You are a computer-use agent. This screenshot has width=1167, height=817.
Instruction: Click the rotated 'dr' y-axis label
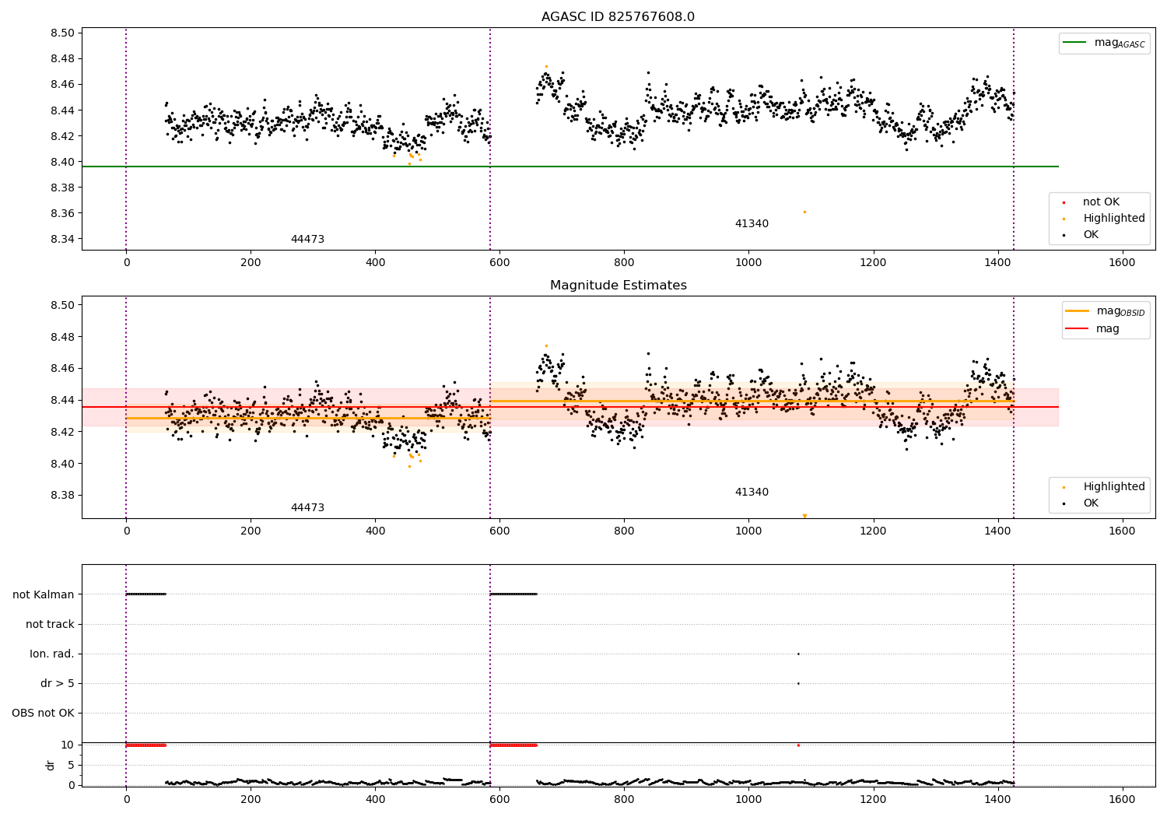(51, 765)
